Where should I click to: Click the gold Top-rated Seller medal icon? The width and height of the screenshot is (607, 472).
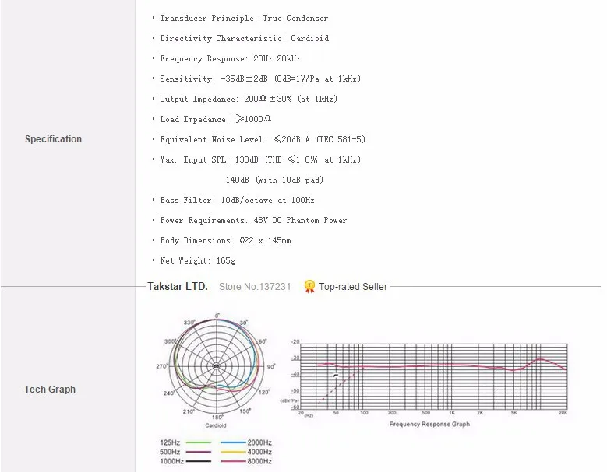[309, 287]
